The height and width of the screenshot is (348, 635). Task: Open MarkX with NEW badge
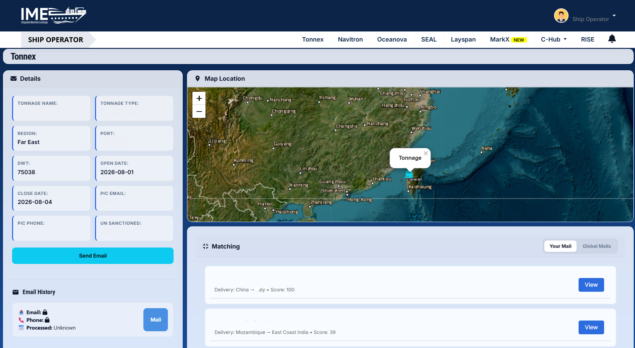508,40
